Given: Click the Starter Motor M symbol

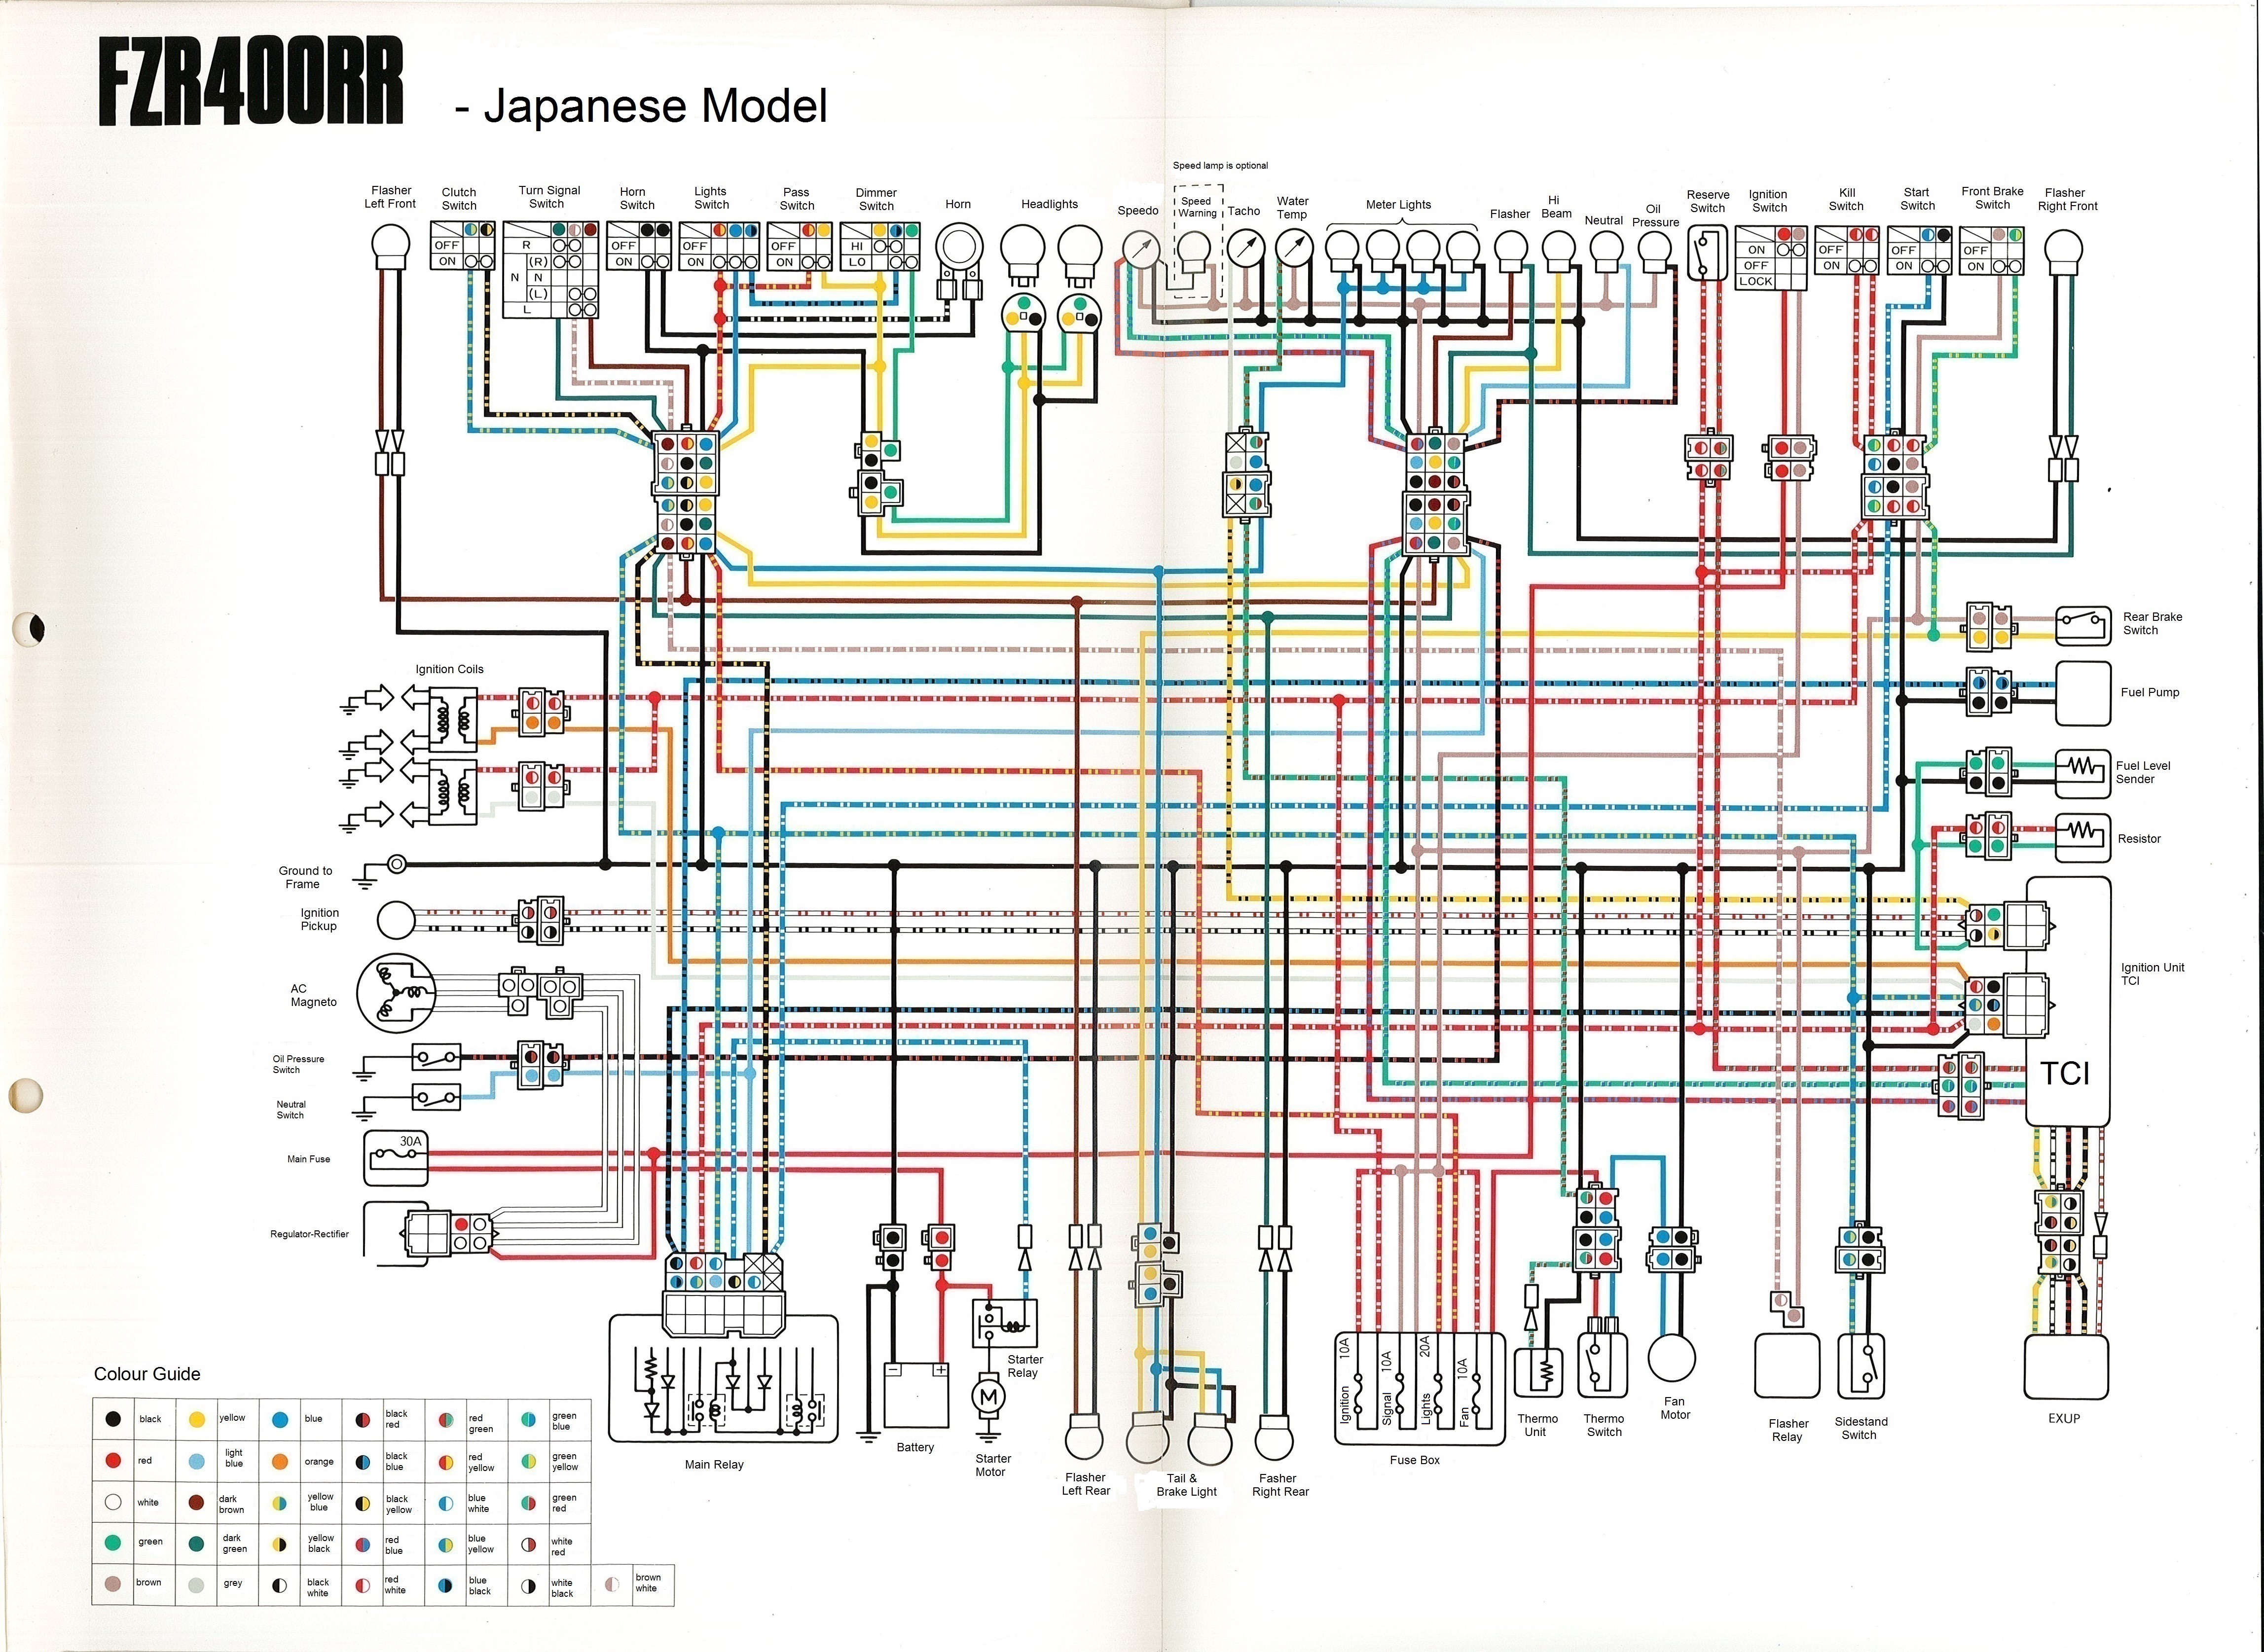Looking at the screenshot, I should 988,1396.
